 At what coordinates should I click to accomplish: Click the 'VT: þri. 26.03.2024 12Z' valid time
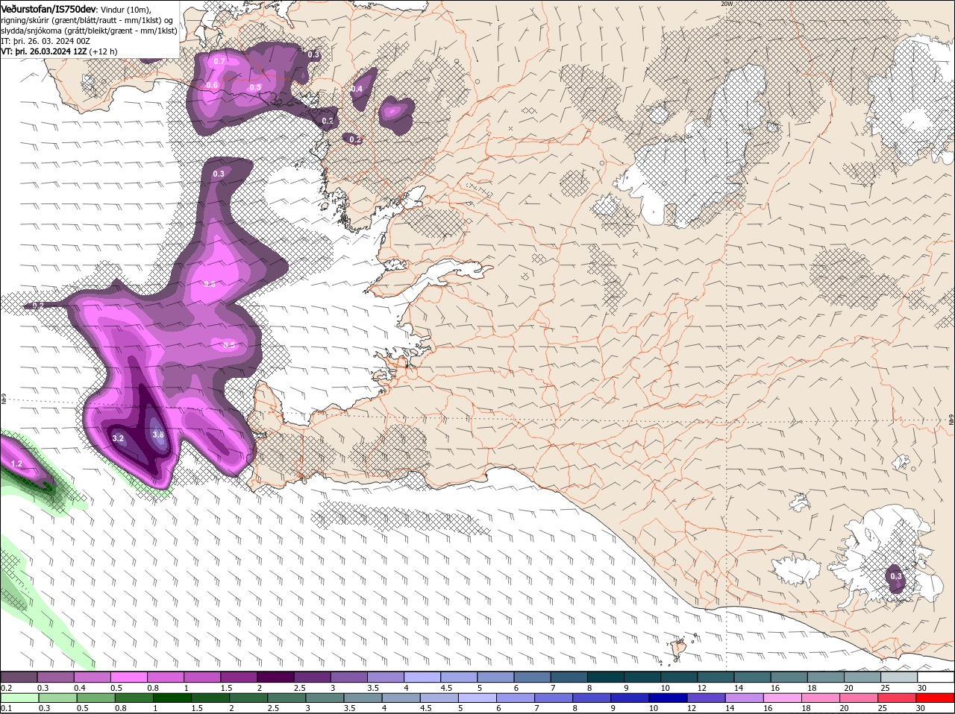pyautogui.click(x=43, y=51)
